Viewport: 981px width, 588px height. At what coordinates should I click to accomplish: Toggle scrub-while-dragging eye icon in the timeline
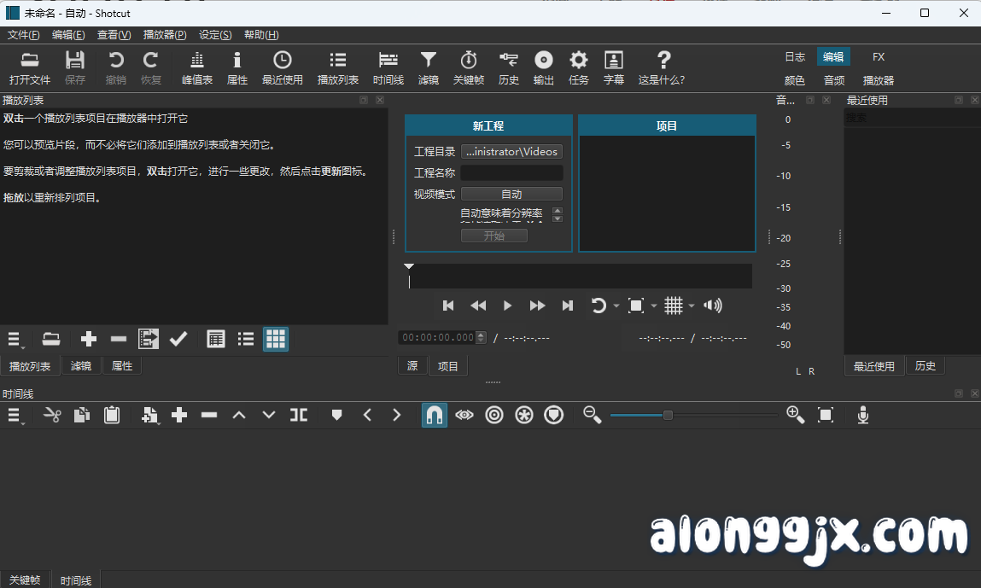(x=464, y=415)
